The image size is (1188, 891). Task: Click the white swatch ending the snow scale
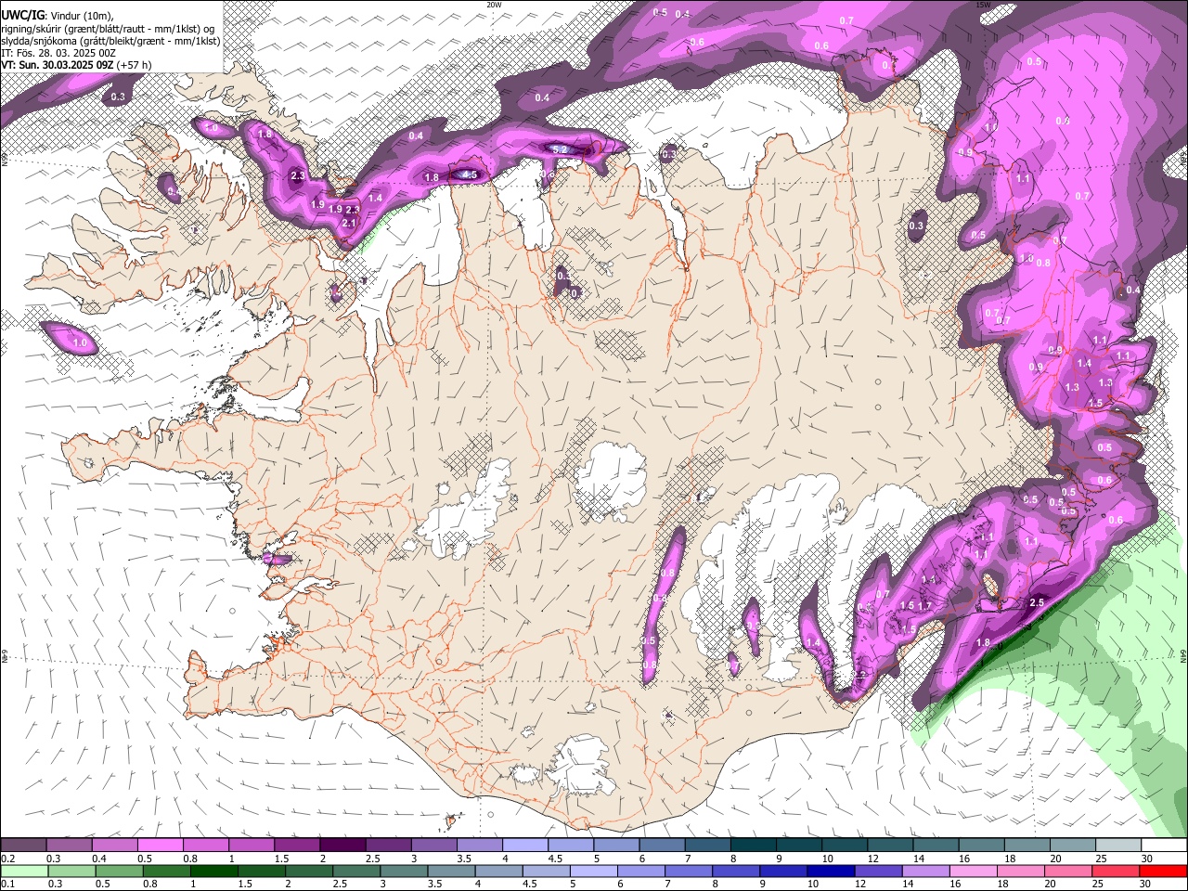1164,845
